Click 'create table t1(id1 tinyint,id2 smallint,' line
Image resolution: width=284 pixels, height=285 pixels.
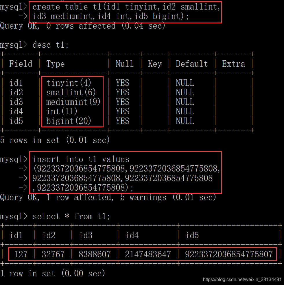pos(126,7)
